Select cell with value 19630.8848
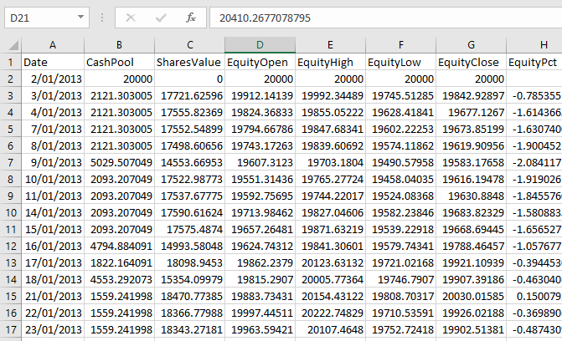This screenshot has height=341, width=562. (471, 196)
